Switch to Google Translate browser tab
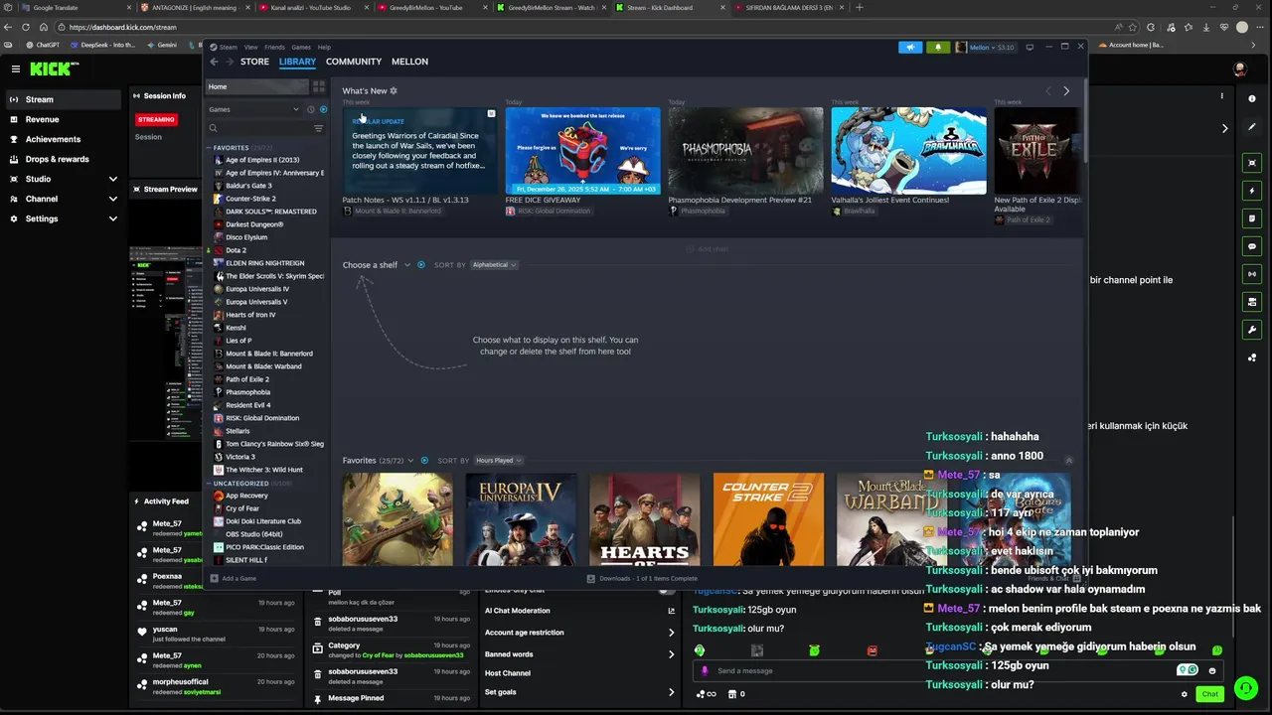Image resolution: width=1272 pixels, height=715 pixels. [66, 8]
